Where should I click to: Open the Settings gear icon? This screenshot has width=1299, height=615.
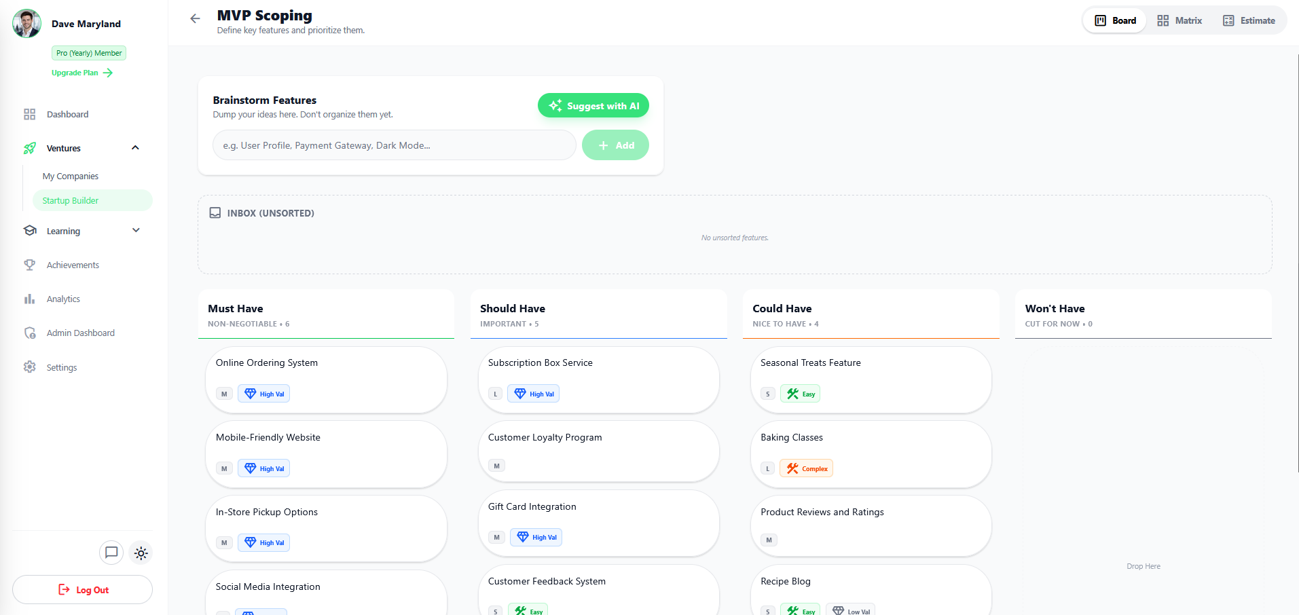coord(30,367)
